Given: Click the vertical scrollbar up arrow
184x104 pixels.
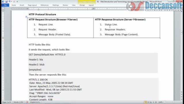Looking at the screenshot, I should [182, 12].
